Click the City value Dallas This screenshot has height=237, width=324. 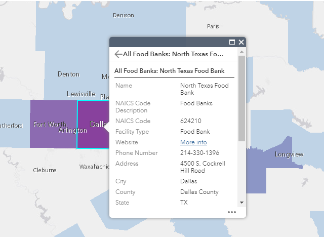tap(188, 181)
